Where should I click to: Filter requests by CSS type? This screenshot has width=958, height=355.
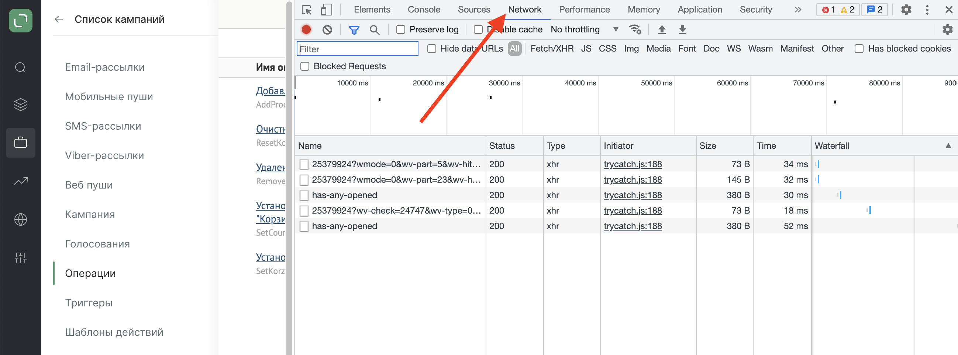[x=607, y=49]
